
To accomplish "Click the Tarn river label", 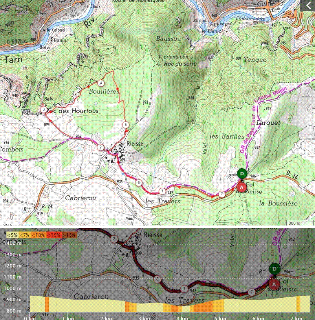I will tap(13, 60).
